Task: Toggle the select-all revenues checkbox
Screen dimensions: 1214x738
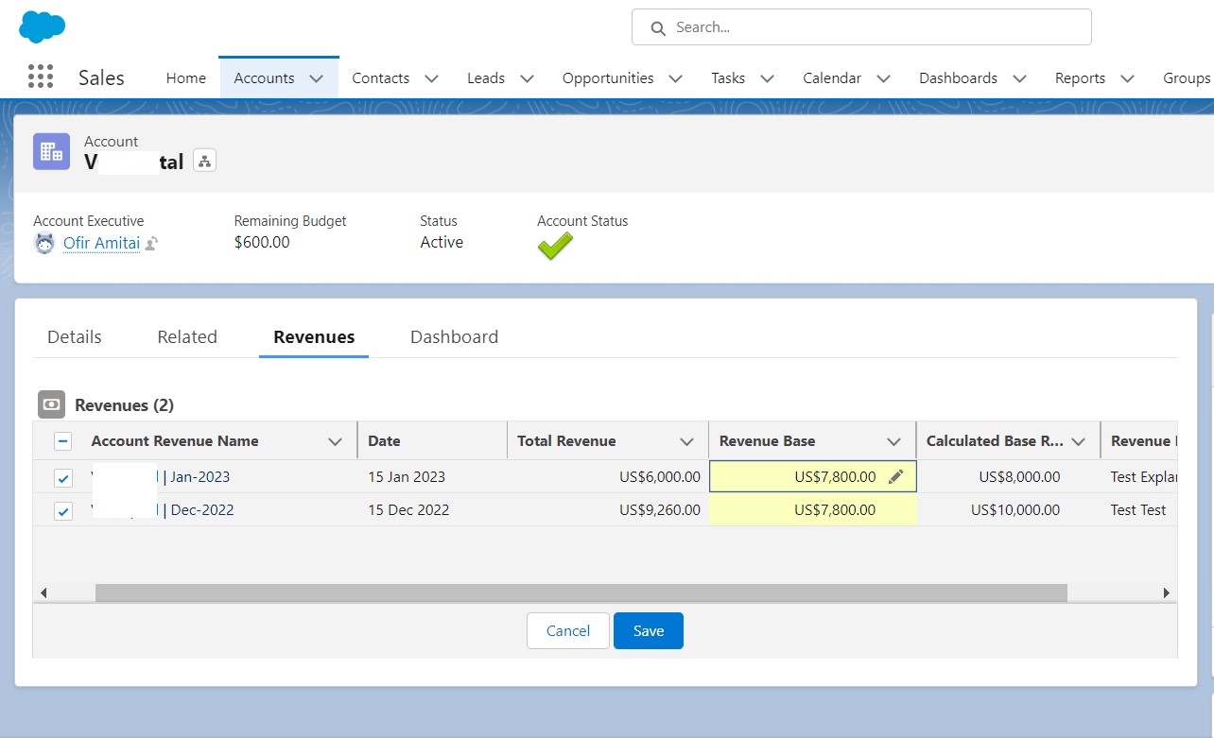Action: (x=62, y=440)
